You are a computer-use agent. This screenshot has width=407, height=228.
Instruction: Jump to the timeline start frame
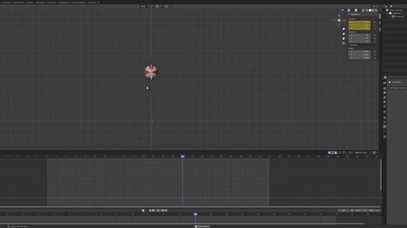click(150, 210)
